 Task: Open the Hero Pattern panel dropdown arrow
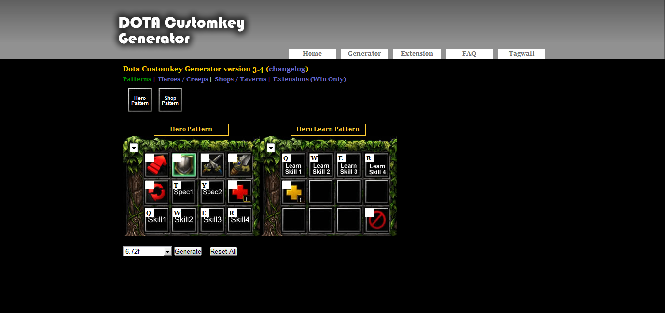[x=134, y=148]
